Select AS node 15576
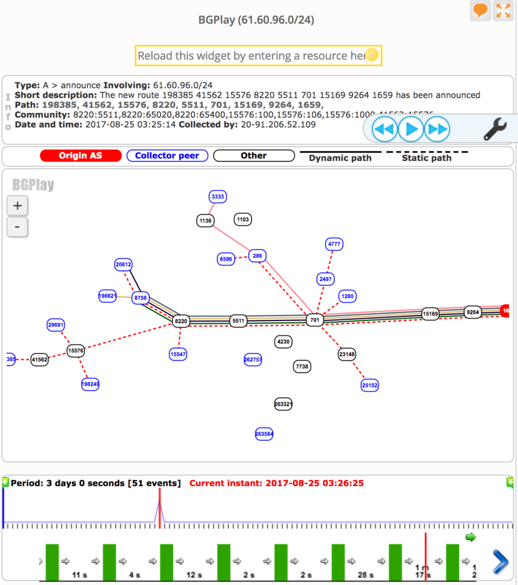The height and width of the screenshot is (585, 518). 76,351
